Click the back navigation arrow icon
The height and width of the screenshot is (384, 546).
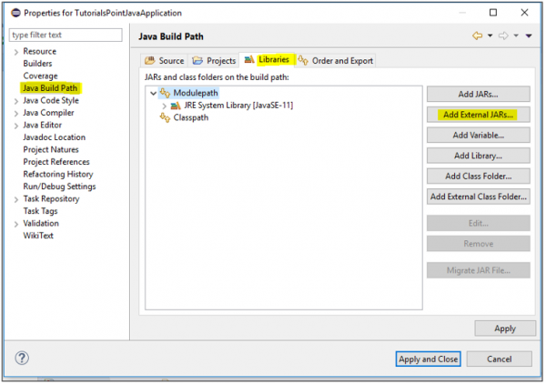476,35
